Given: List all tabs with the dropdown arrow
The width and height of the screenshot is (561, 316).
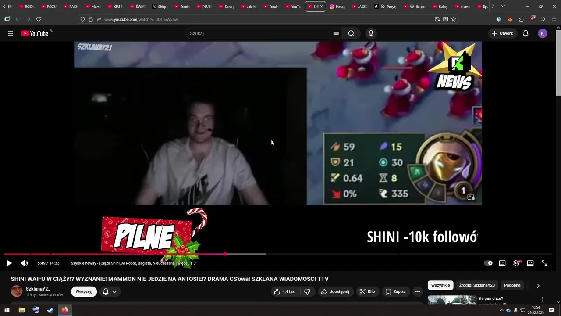Looking at the screenshot, I should click(x=503, y=7).
